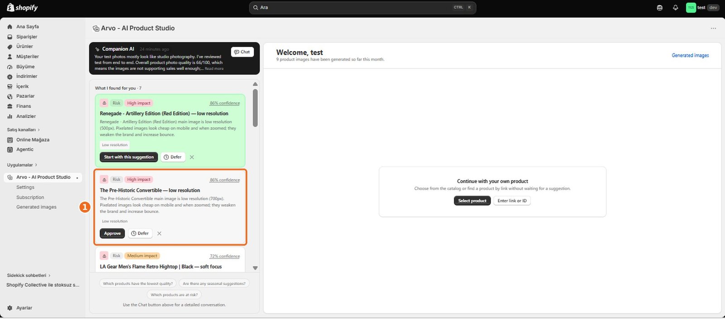This screenshot has height=319, width=725.
Task: Click LA Gear card's risk warning icon
Action: (x=104, y=256)
